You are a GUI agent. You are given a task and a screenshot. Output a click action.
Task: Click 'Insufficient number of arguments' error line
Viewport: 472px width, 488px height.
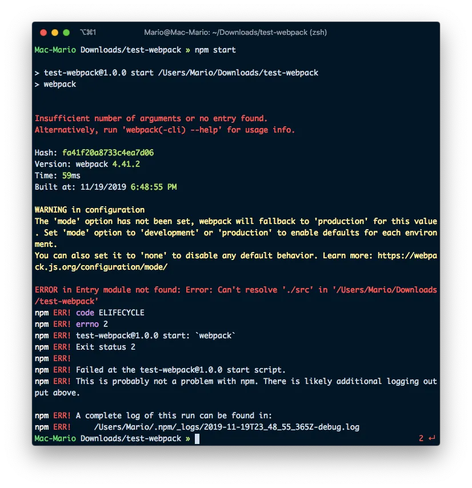click(151, 119)
